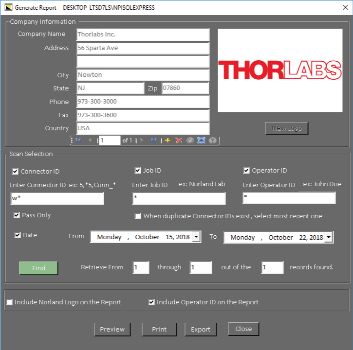The width and height of the screenshot is (353, 350).
Task: Jump to last company record
Action: 153,140
